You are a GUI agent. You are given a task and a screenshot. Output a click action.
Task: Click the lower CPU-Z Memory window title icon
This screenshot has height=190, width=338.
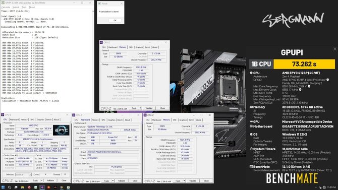tap(145, 115)
